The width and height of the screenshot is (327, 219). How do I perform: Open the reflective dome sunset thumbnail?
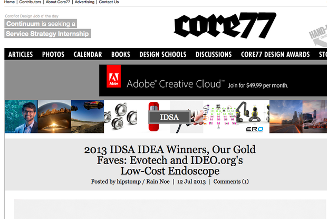[54, 117]
